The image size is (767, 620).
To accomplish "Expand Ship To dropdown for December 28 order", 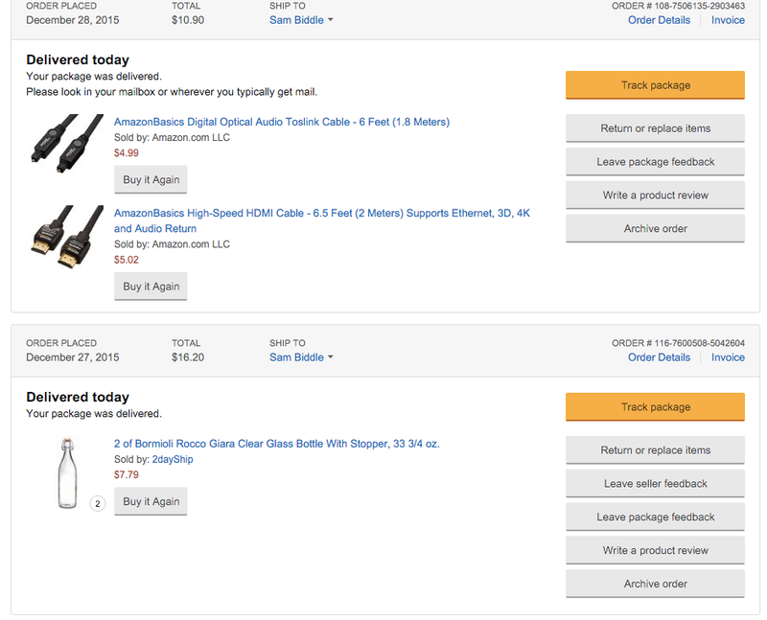I will point(301,20).
